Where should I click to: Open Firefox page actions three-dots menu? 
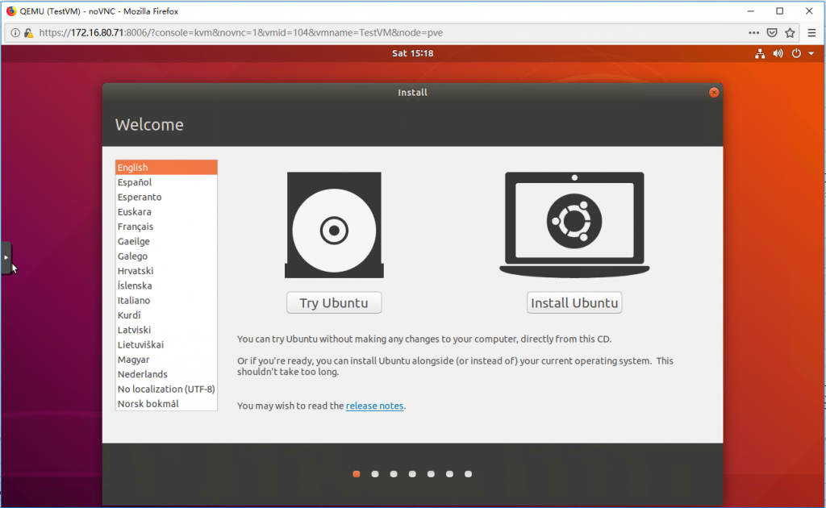point(754,32)
